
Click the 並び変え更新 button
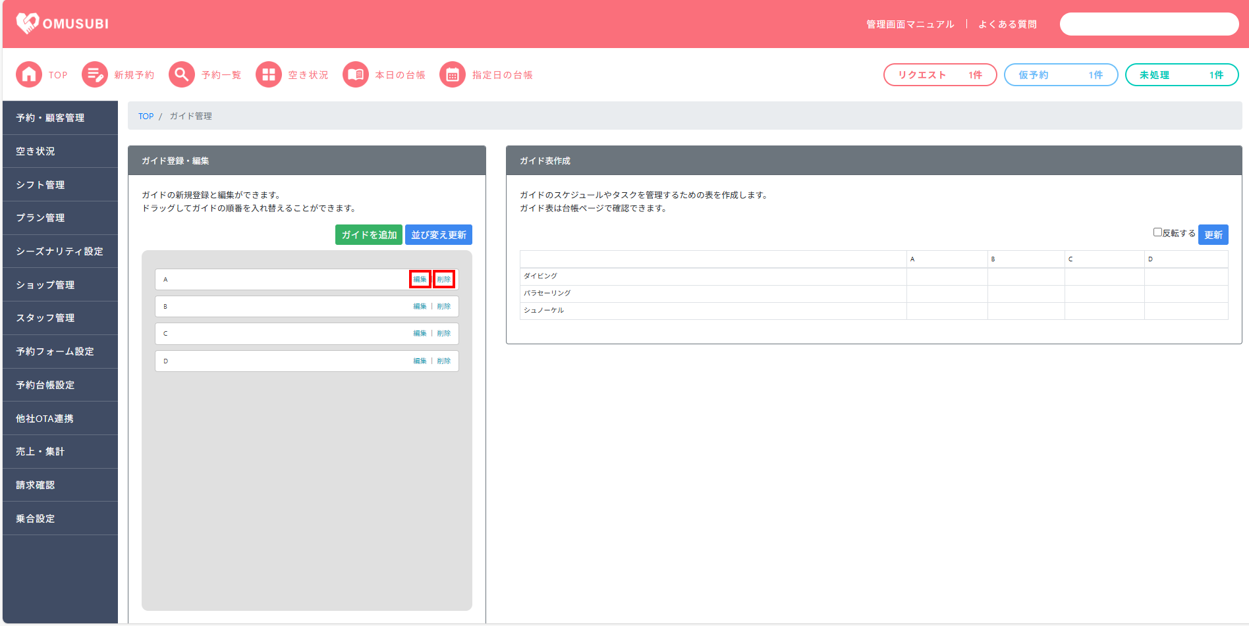pos(439,235)
